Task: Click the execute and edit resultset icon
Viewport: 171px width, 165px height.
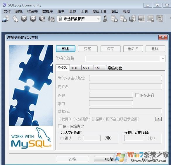Action: 42,19
